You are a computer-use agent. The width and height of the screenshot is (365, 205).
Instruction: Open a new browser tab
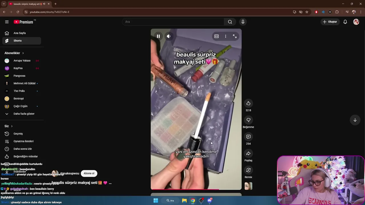(55, 4)
